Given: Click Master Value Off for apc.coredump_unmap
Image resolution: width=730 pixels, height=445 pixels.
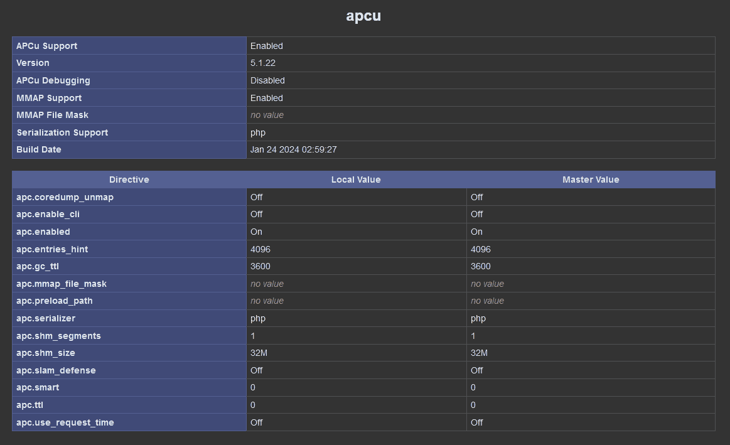Looking at the screenshot, I should (476, 197).
